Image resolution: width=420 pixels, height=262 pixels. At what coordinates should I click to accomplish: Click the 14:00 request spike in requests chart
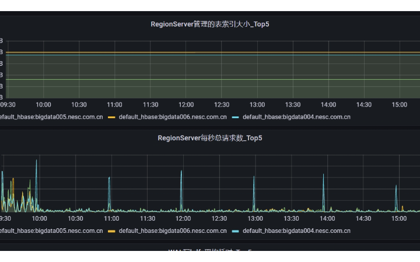pos(323,192)
